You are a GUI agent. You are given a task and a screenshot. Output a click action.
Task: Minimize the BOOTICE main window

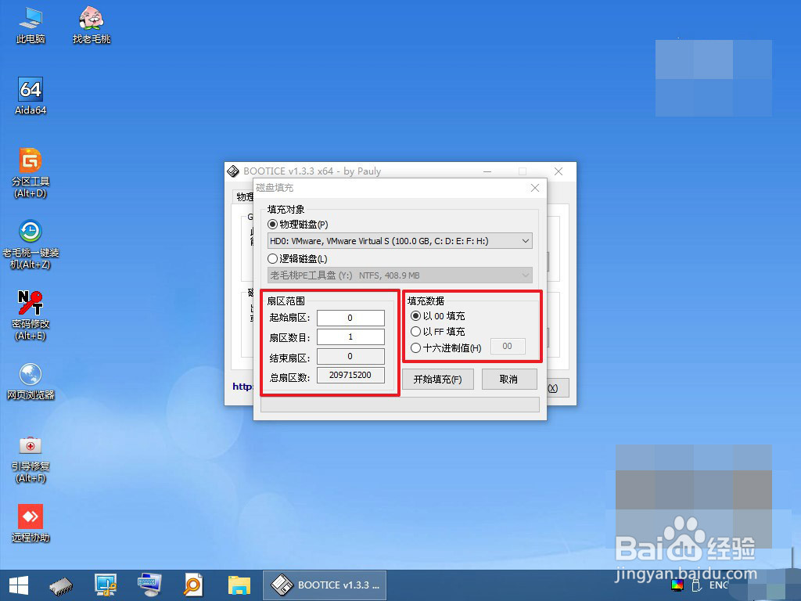tap(487, 171)
